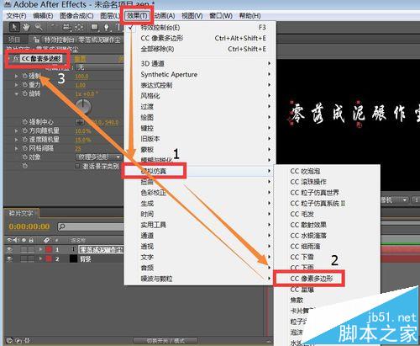The width and height of the screenshot is (420, 346).
Task: Click the lock column header icon
Action: click(x=31, y=240)
